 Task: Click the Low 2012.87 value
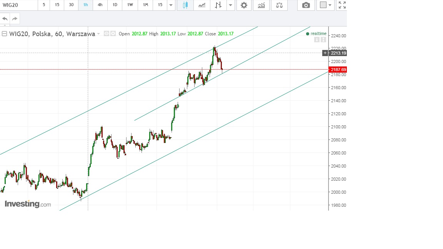point(195,33)
